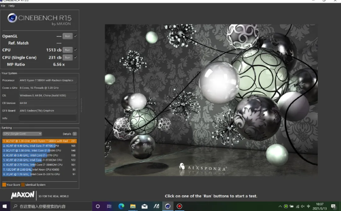This screenshot has width=341, height=211.
Task: Run the OpenGL benchmark test
Action: click(67, 36)
